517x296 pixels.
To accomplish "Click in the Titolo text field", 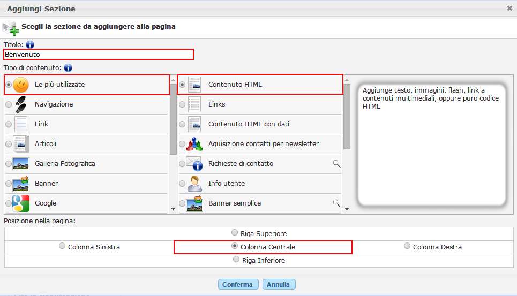I will (98, 55).
